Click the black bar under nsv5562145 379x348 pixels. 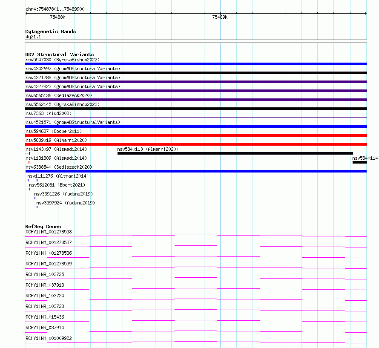pyautogui.click(x=196, y=109)
